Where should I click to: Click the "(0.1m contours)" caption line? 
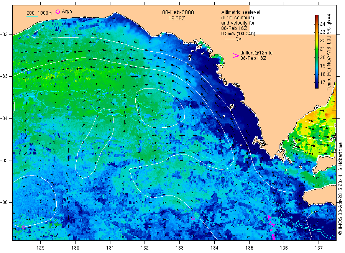pyautogui.click(x=238, y=18)
